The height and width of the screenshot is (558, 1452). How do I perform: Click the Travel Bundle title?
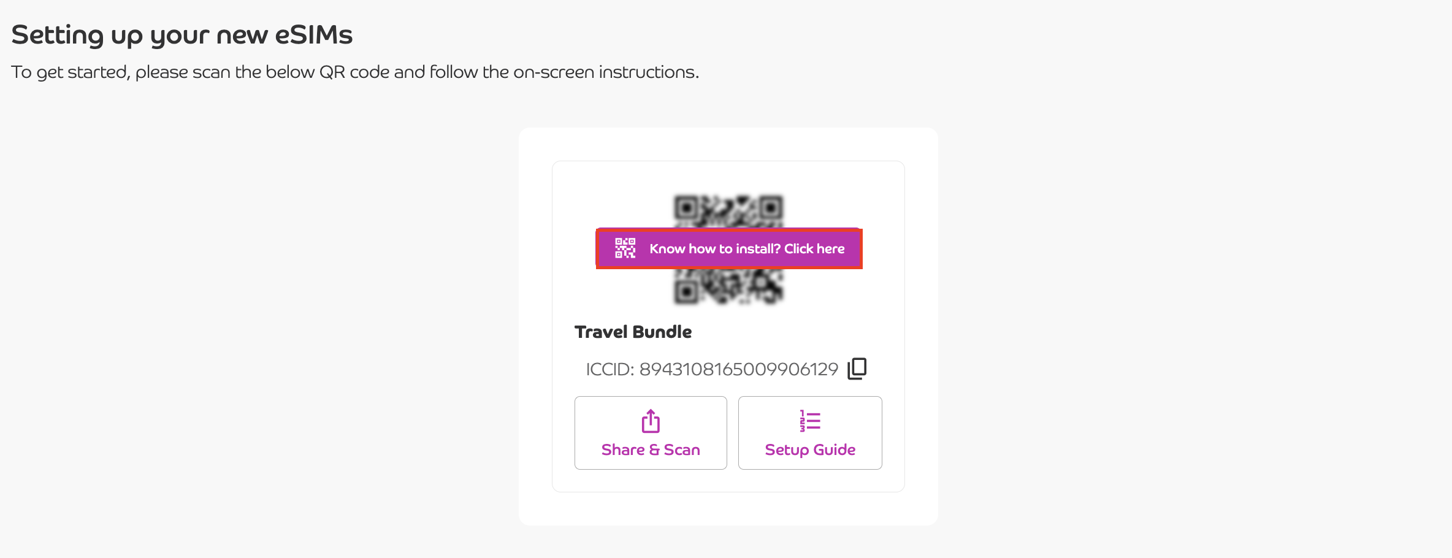(633, 332)
